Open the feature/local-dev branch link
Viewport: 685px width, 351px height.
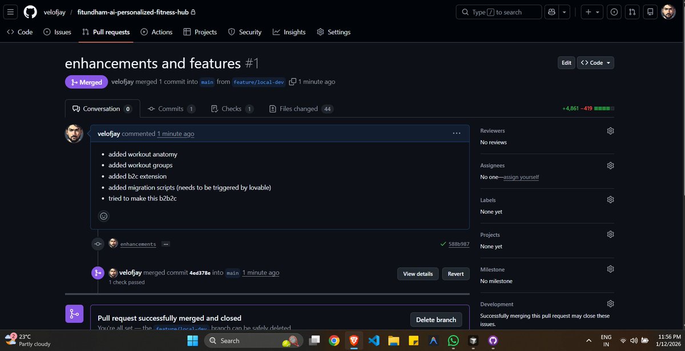click(x=259, y=82)
